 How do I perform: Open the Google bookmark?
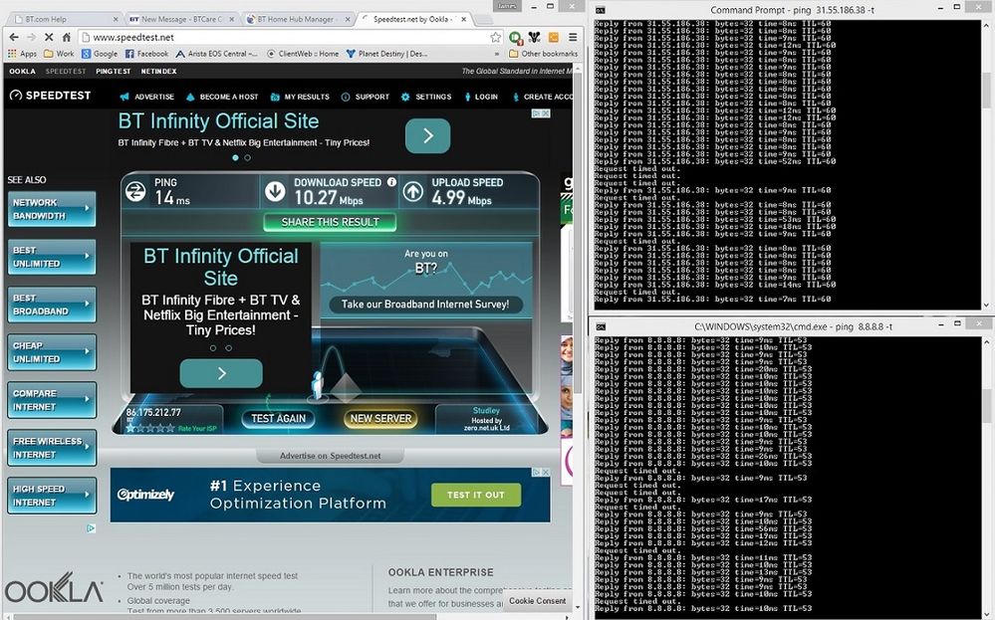pyautogui.click(x=100, y=54)
